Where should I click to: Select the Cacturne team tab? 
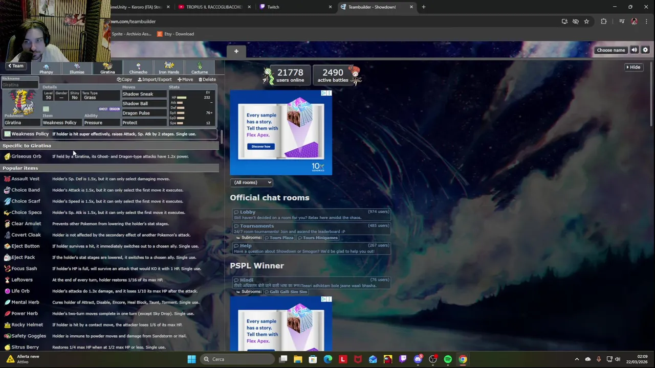pyautogui.click(x=200, y=68)
